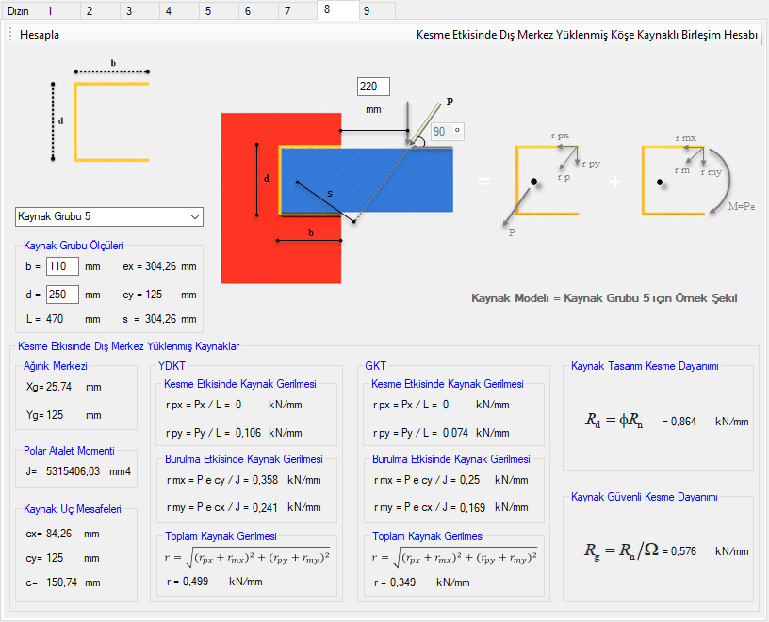
Task: Click the Rd design strength value 0,864
Action: [683, 422]
